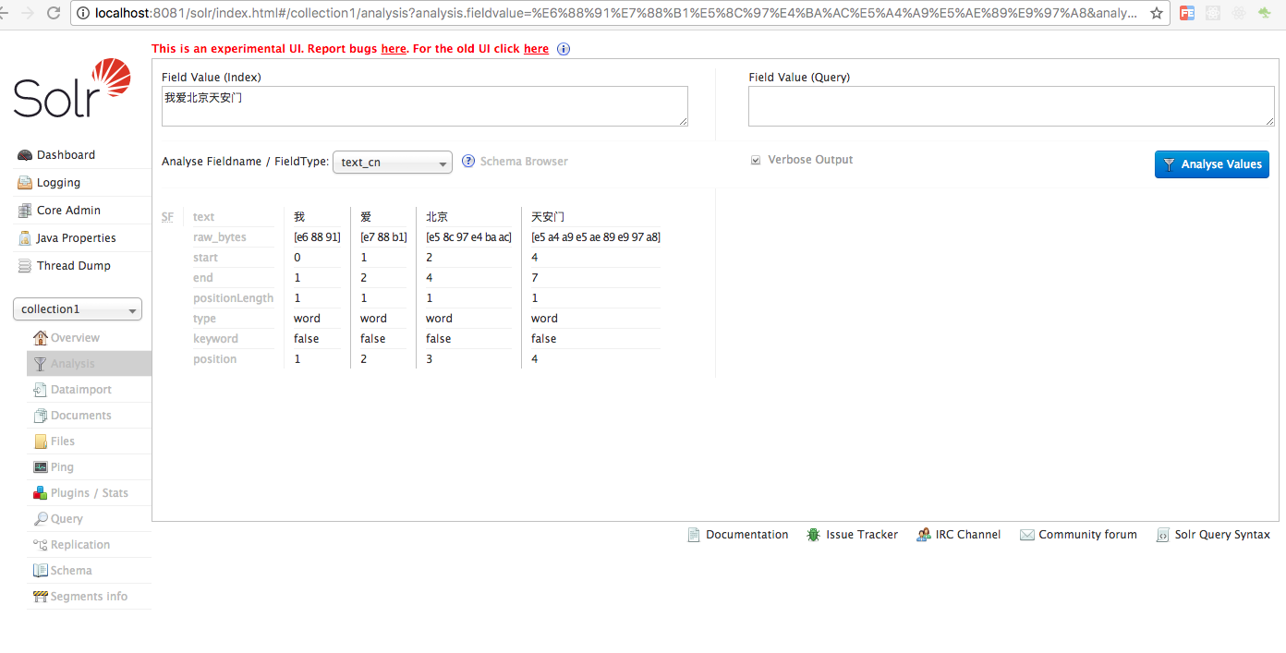Click the Query magnifier icon
This screenshot has width=1286, height=653.
coord(41,519)
